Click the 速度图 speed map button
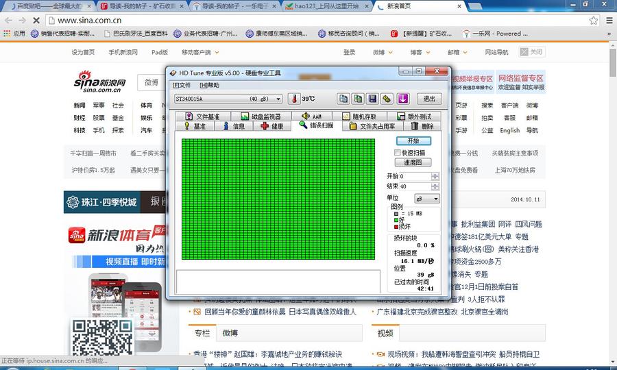Screen dimensions: 617x370 (413, 162)
